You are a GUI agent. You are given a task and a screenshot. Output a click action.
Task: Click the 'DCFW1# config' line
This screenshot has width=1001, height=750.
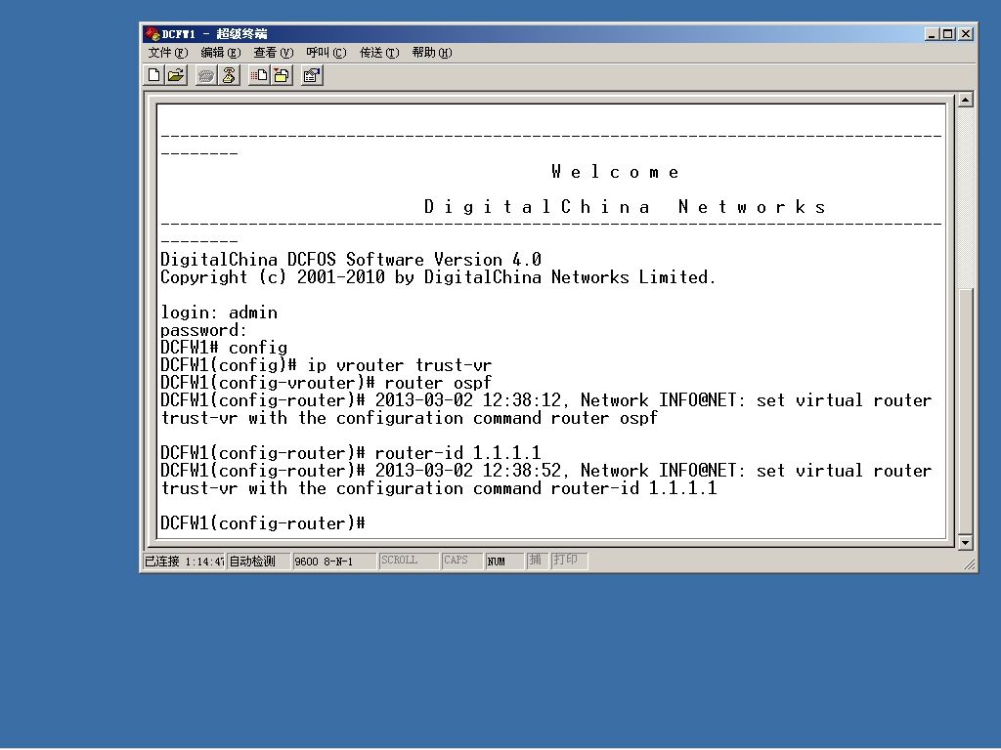point(224,348)
